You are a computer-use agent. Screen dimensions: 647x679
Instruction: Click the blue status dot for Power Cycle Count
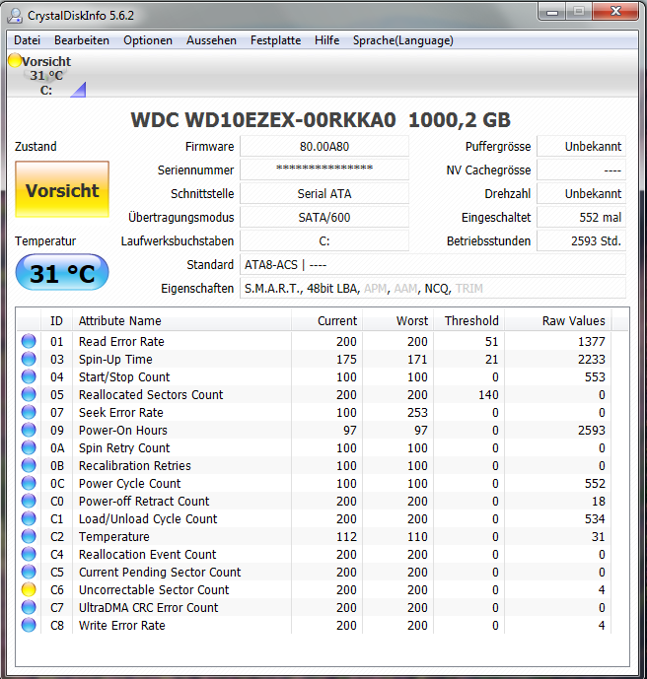click(29, 483)
